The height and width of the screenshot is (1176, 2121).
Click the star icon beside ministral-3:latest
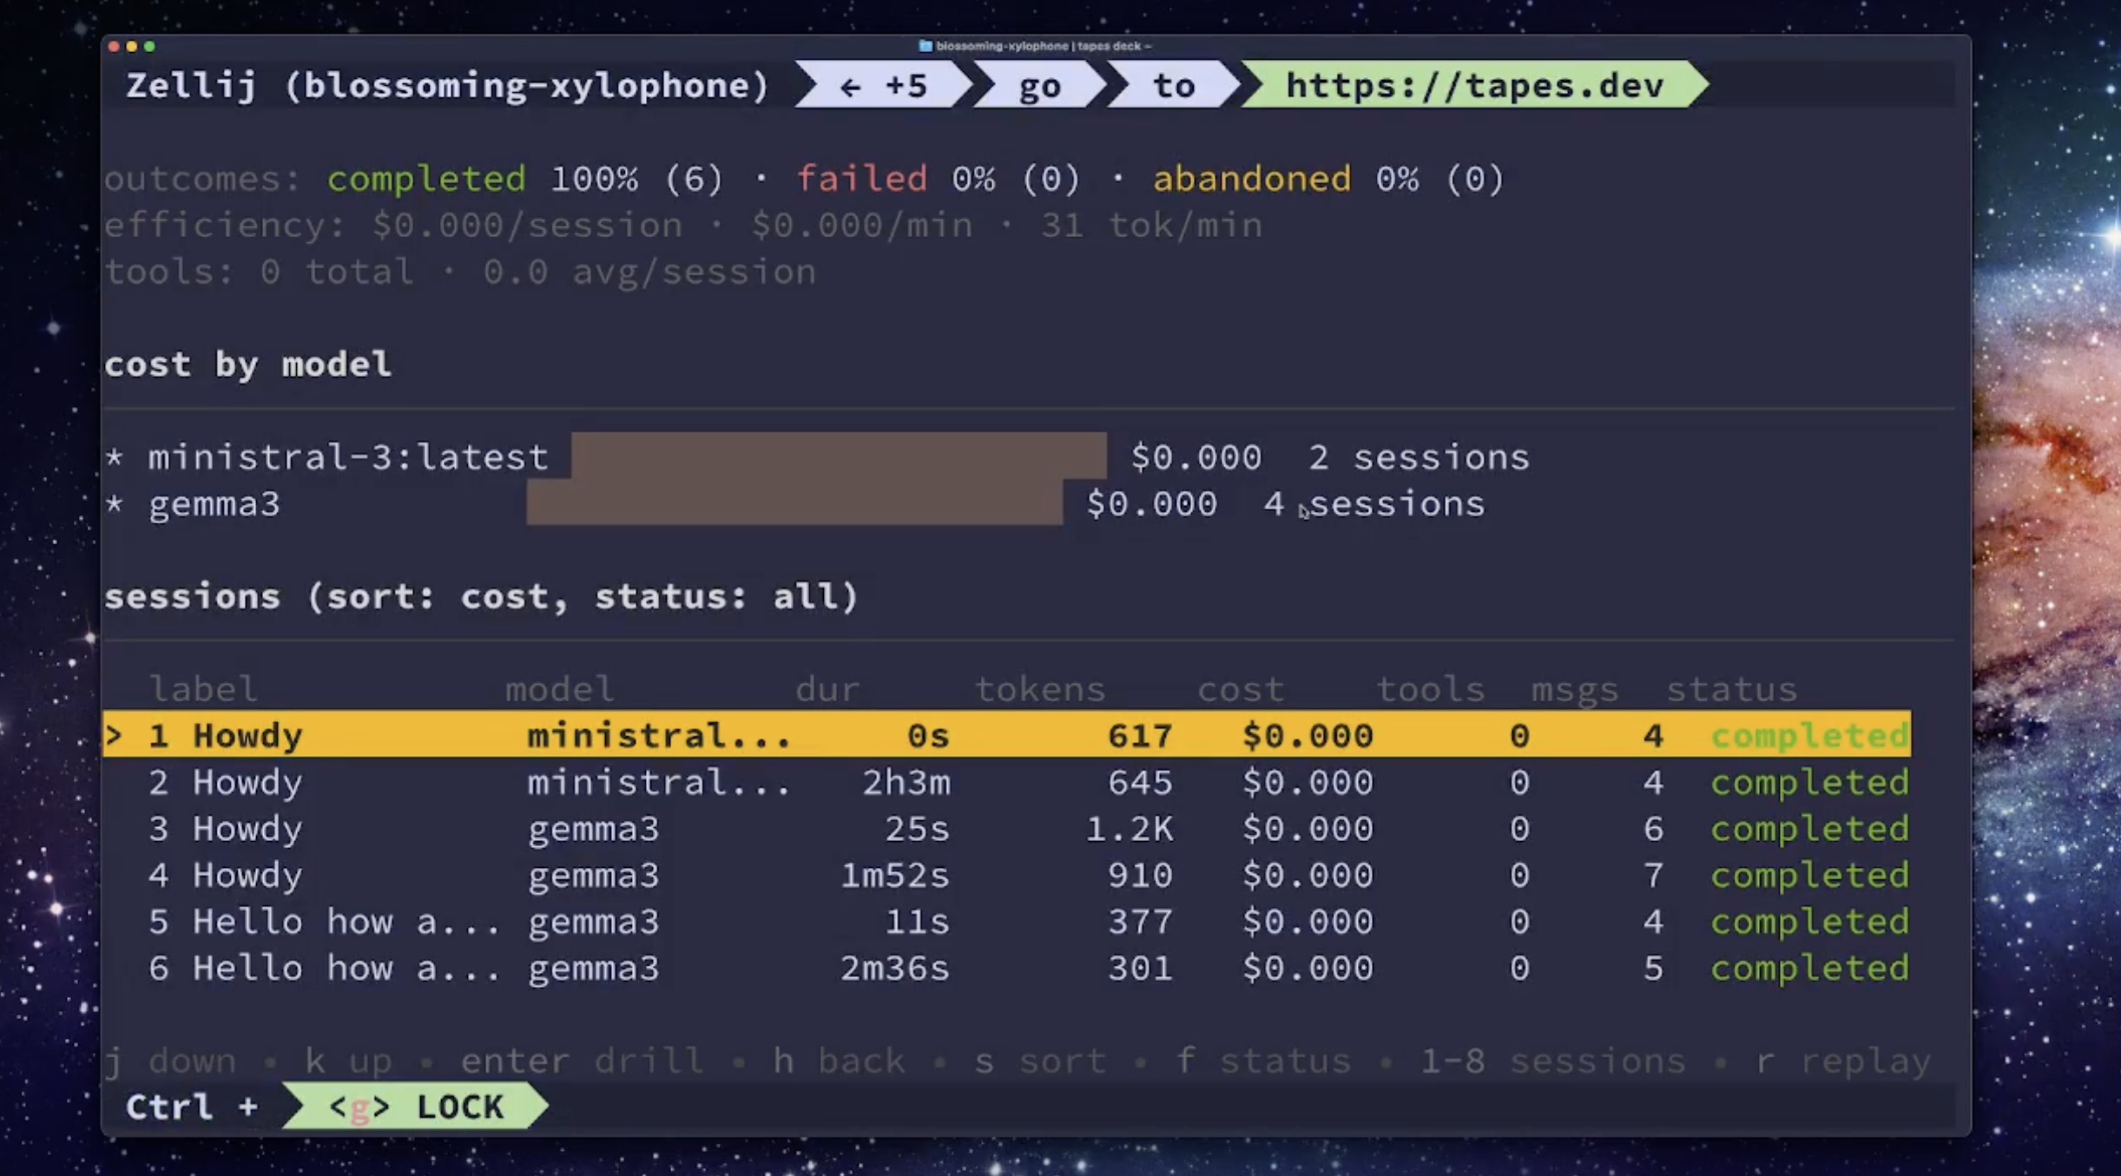115,457
